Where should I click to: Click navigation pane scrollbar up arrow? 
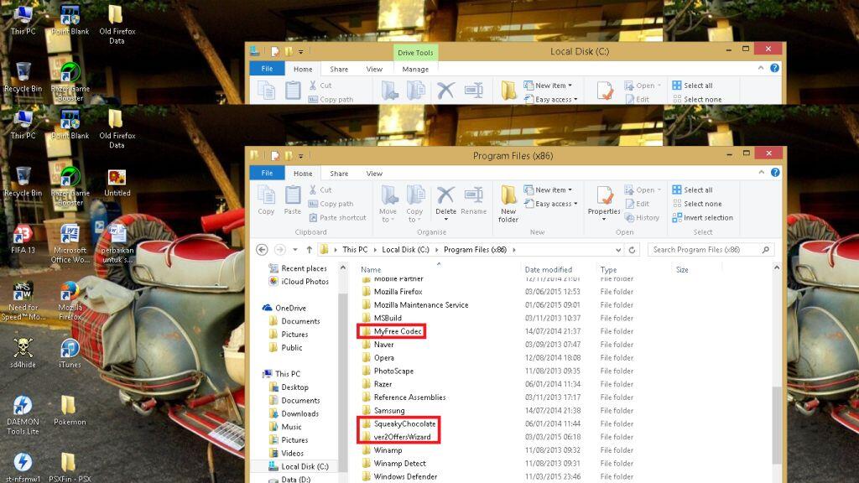click(343, 267)
